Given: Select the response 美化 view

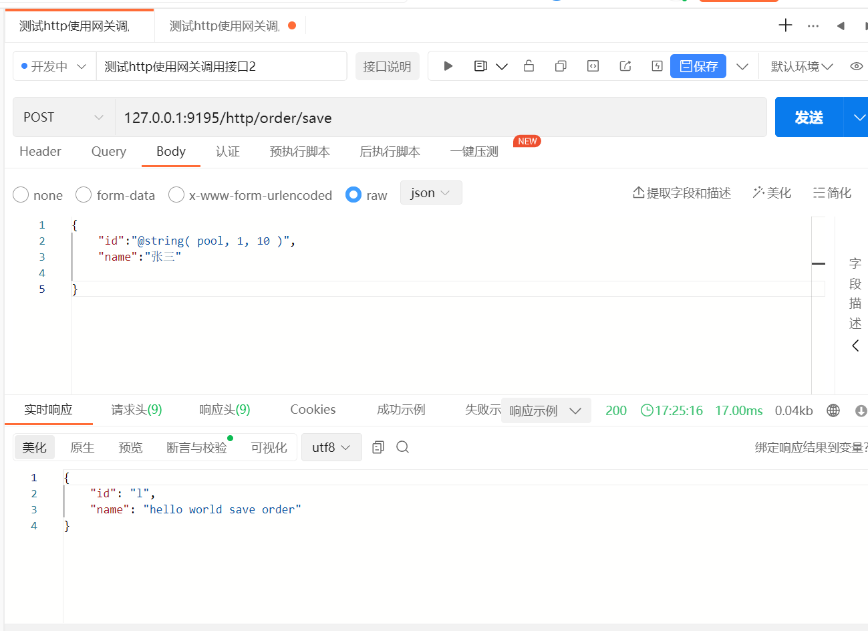Looking at the screenshot, I should 34,447.
